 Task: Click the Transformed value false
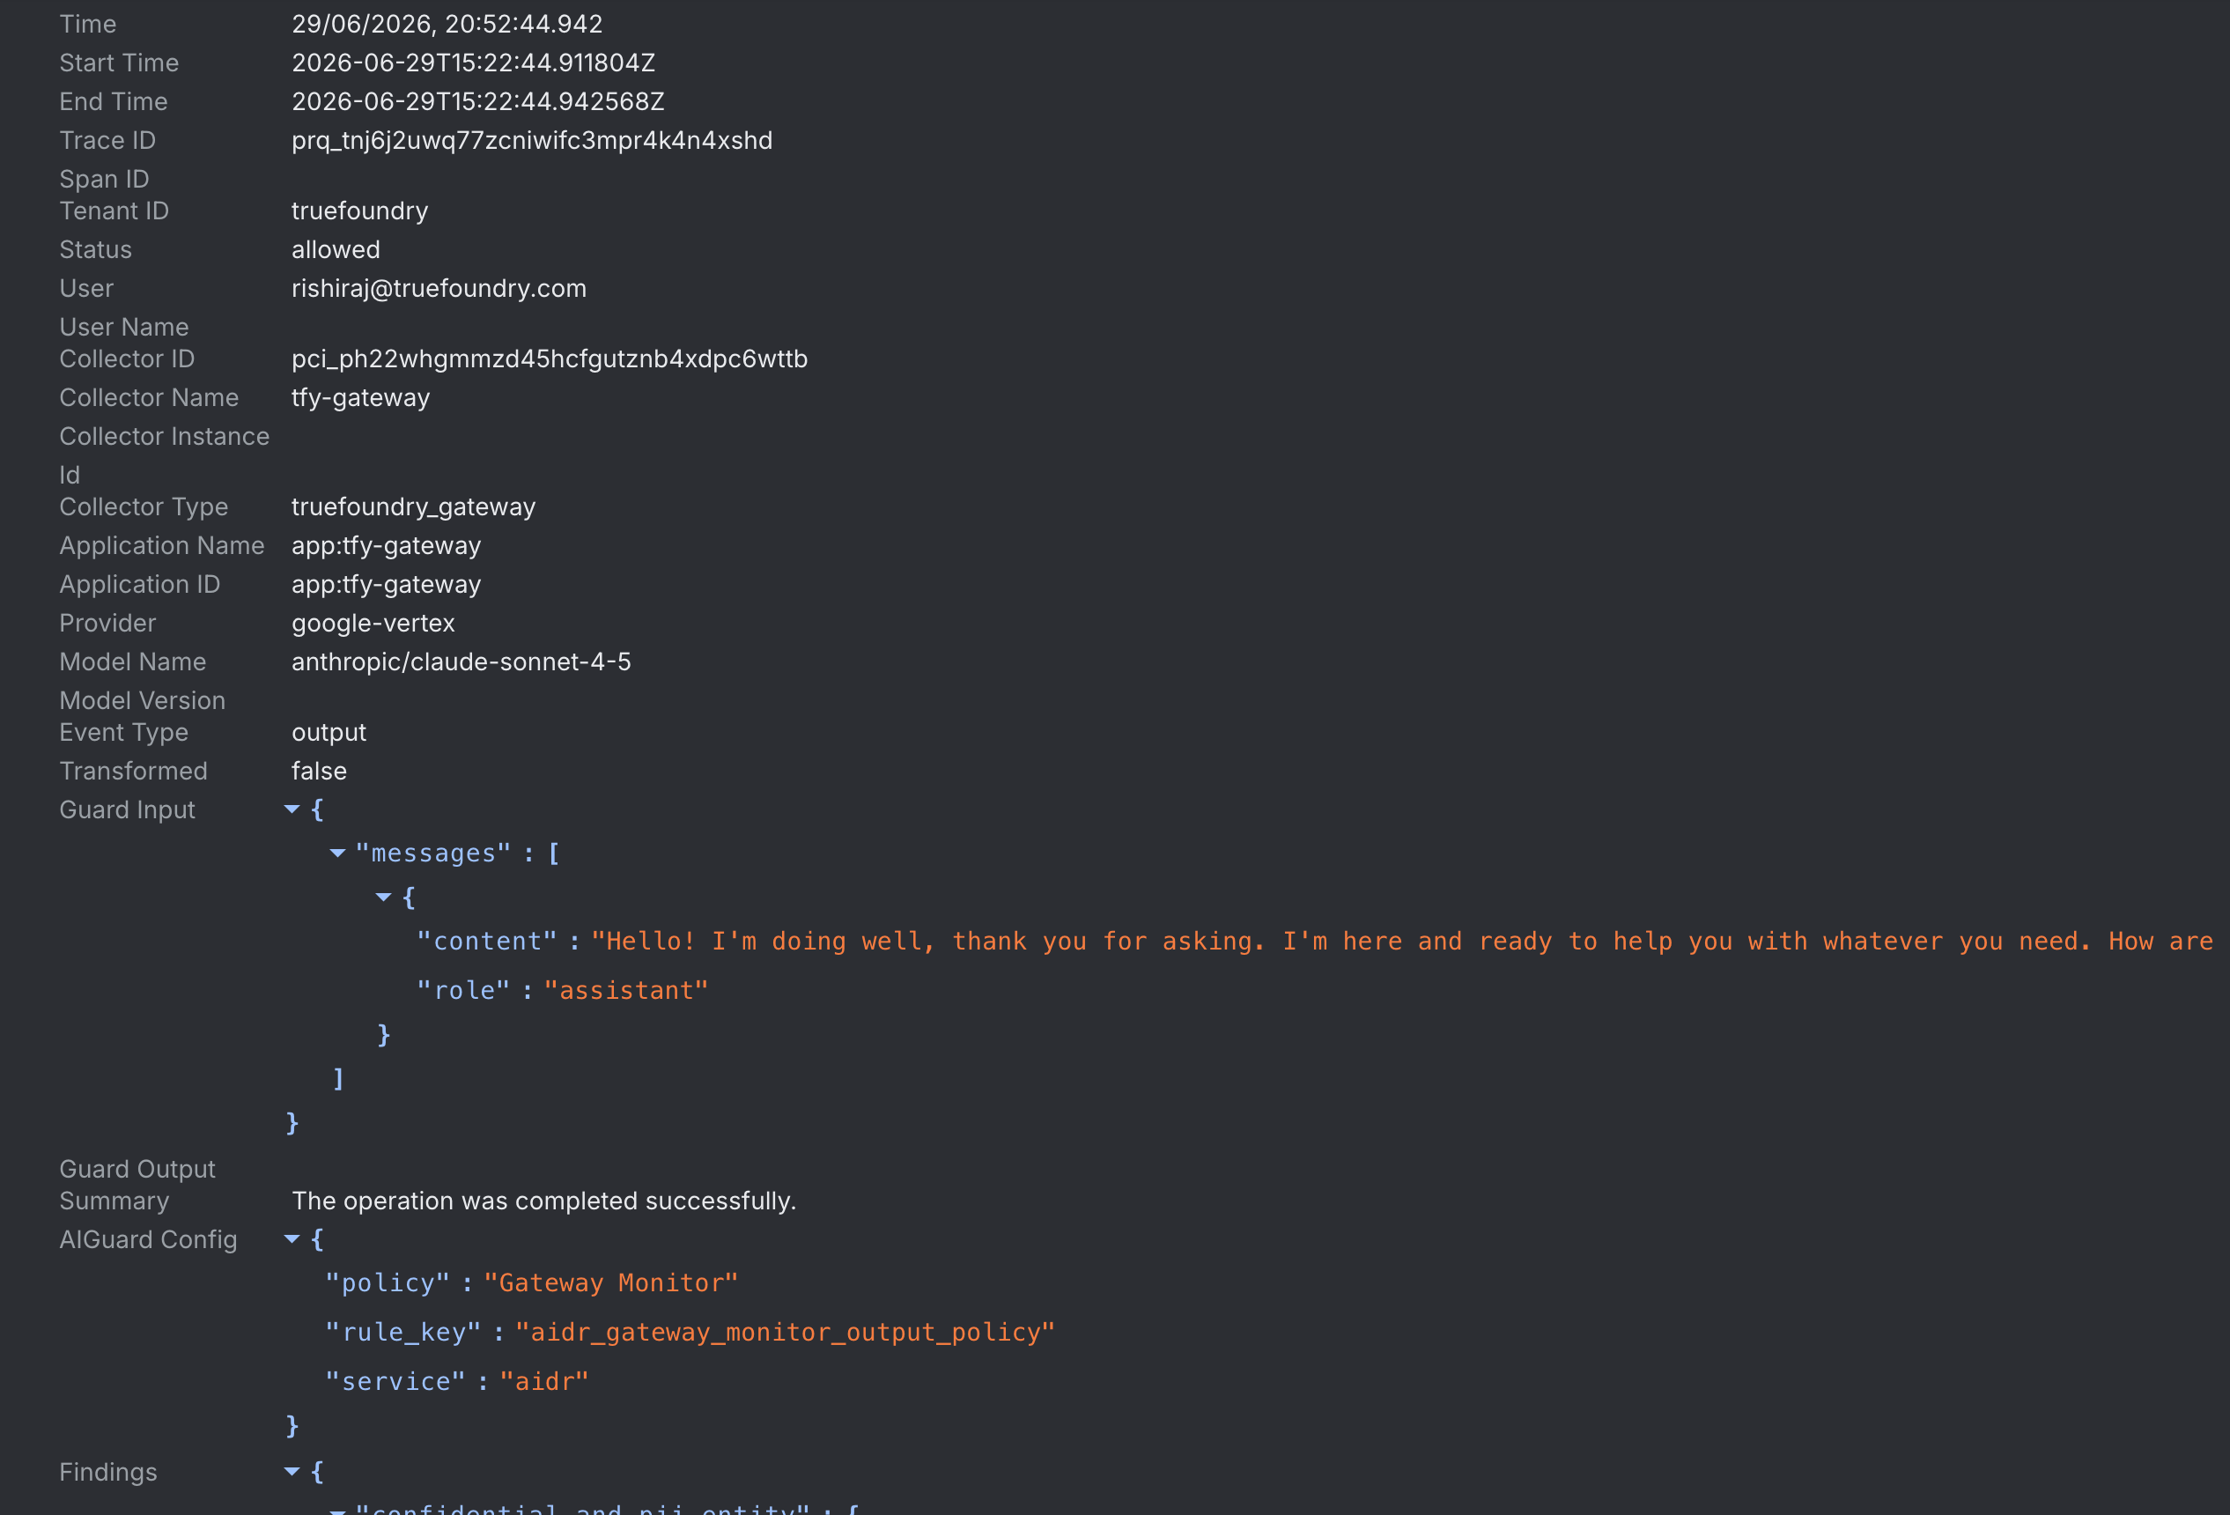320,772
